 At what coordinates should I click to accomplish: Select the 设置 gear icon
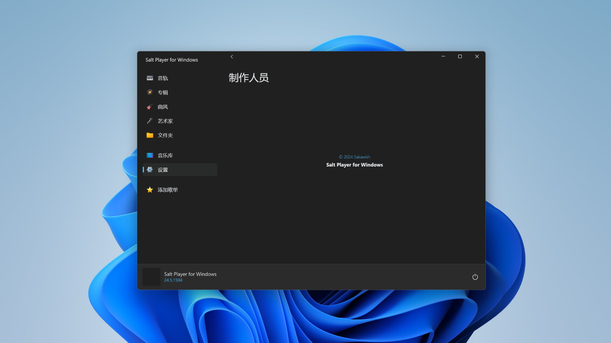click(150, 170)
